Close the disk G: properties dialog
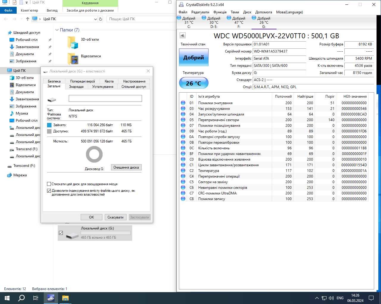This screenshot has width=381, height=304. tap(148, 71)
